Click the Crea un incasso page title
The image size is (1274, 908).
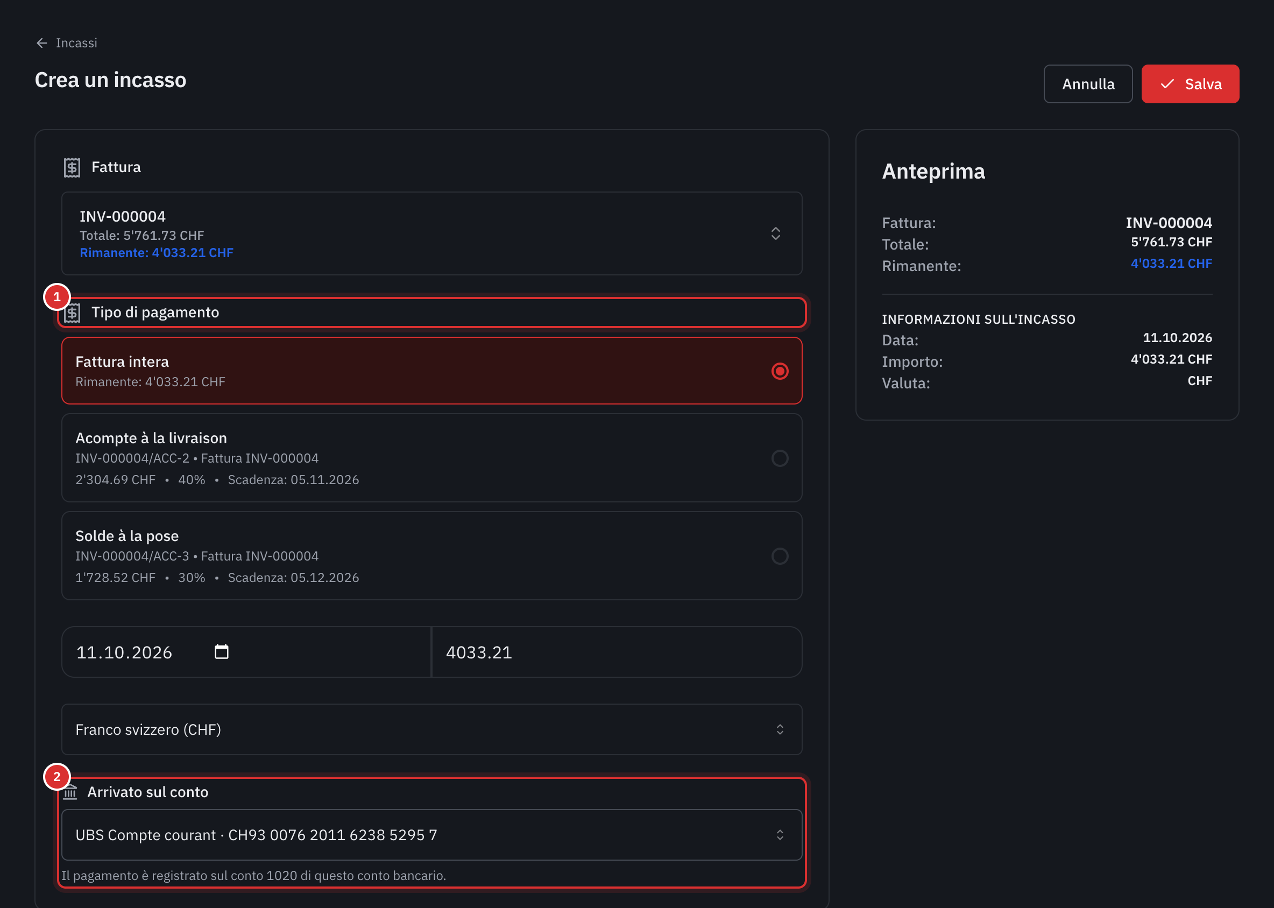coord(111,80)
